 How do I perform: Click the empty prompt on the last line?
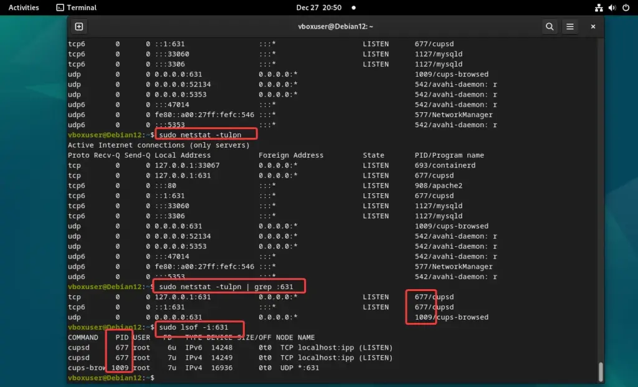pyautogui.click(x=111, y=378)
